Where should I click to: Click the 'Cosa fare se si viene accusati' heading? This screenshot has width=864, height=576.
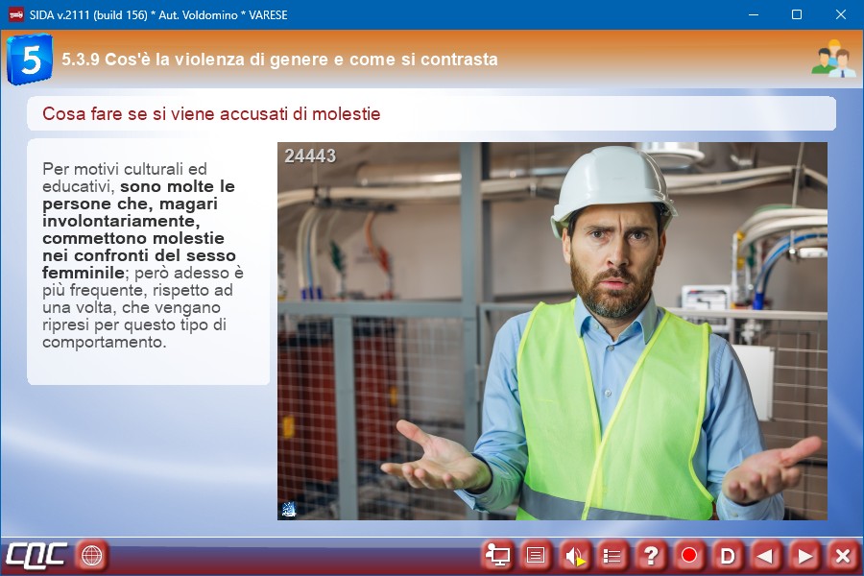click(211, 114)
